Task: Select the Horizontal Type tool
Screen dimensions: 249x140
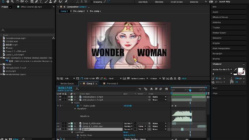Action: point(41,1)
